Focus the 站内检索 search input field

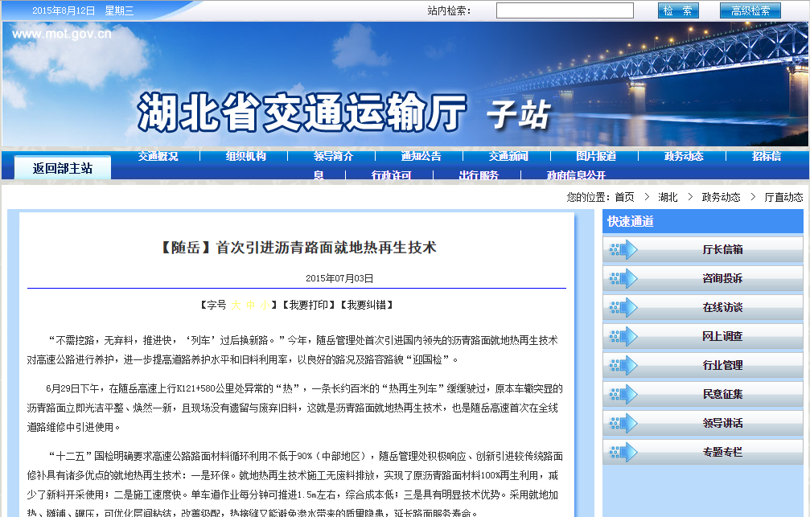pyautogui.click(x=565, y=10)
